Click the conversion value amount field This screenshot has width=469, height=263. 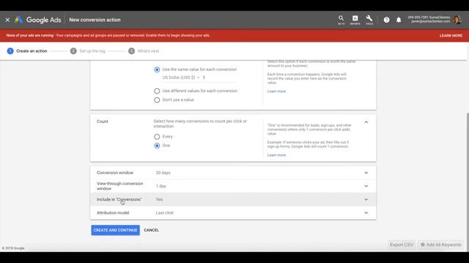(x=220, y=77)
